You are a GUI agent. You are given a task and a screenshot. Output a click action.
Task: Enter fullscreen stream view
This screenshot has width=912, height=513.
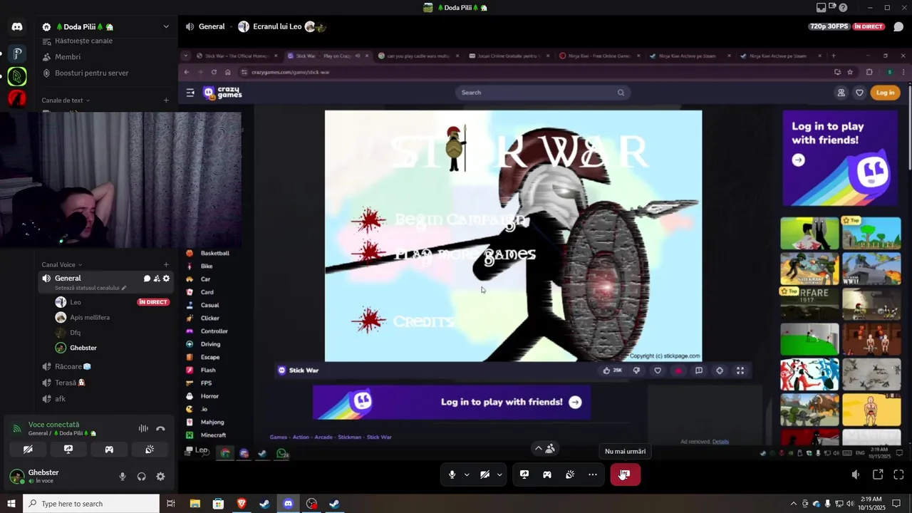pos(898,475)
